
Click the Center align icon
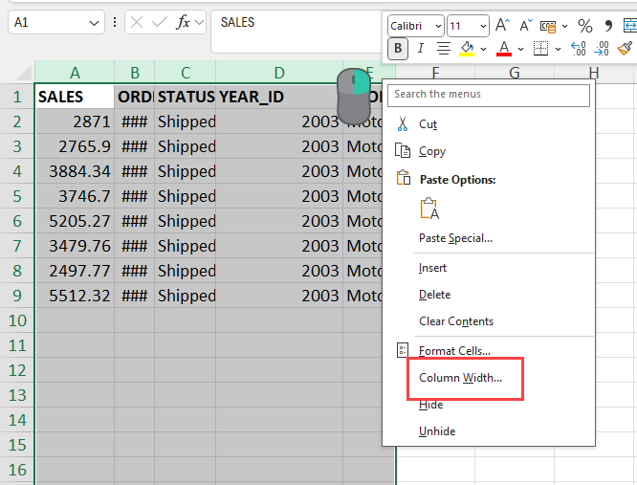pyautogui.click(x=444, y=48)
